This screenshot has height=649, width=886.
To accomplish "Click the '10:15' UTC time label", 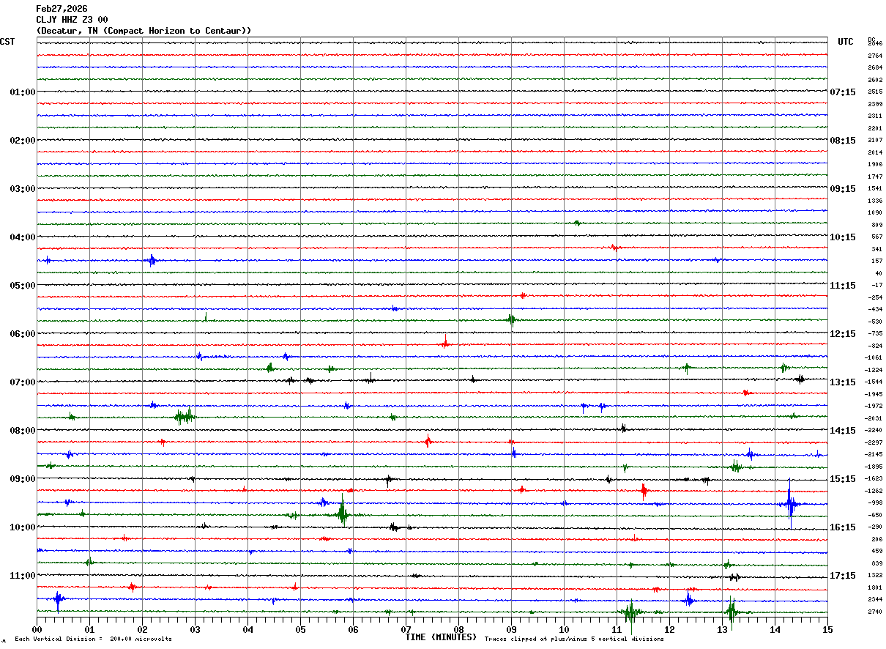I will [x=843, y=237].
